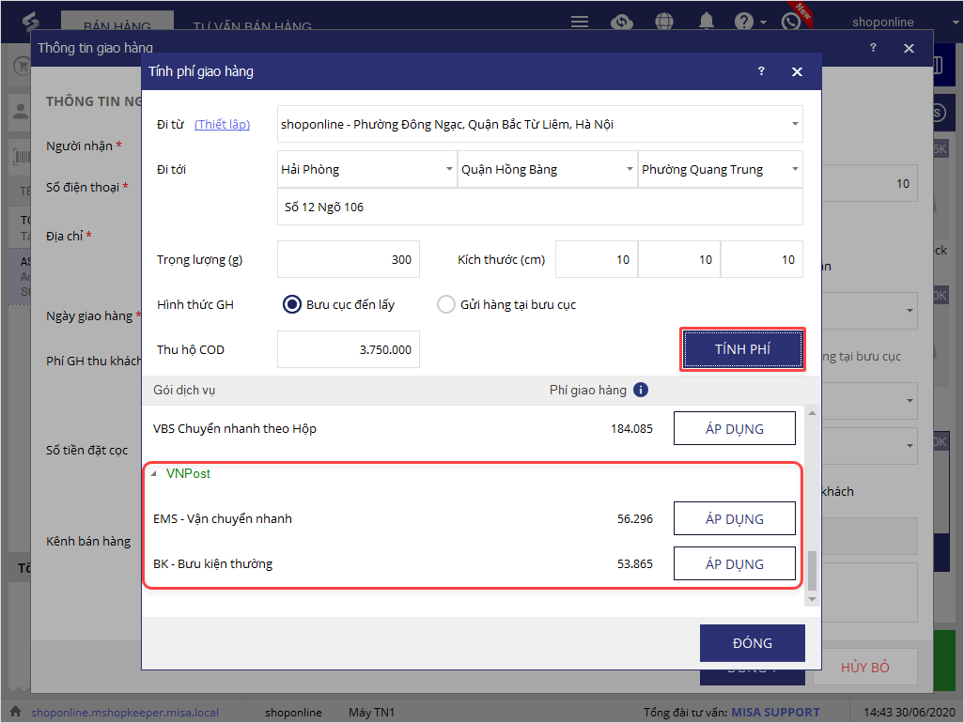The image size is (964, 723).
Task: Open the globe language icon
Action: click(x=664, y=22)
